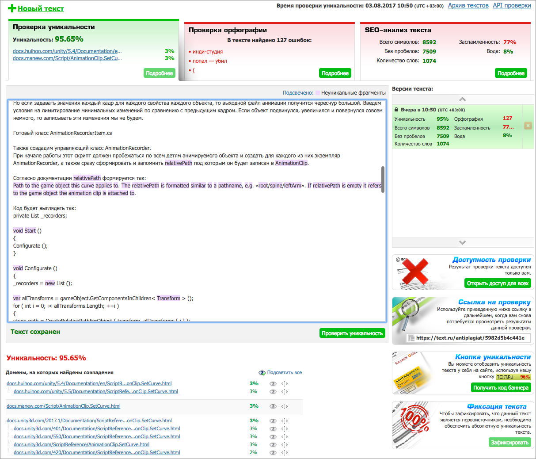Open docs.huihoo.com/unity/5.5 match link
The height and width of the screenshot is (459, 536).
click(96, 391)
